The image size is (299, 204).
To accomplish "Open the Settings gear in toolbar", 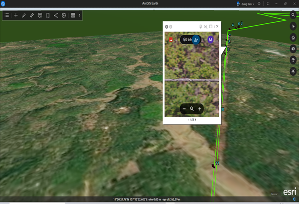I will (64, 15).
